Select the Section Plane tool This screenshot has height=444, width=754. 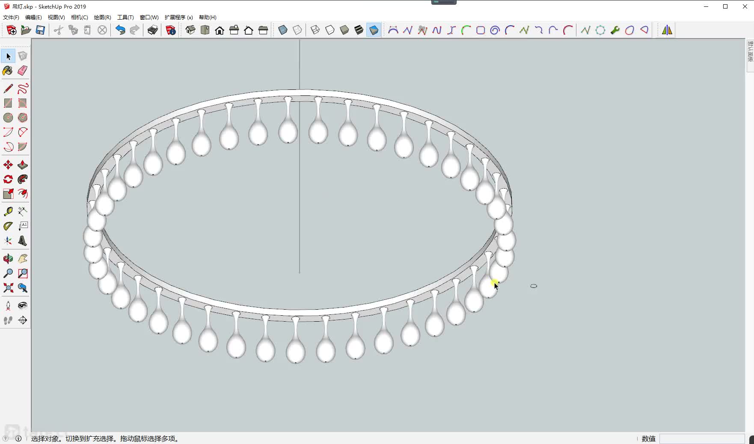[x=23, y=320]
